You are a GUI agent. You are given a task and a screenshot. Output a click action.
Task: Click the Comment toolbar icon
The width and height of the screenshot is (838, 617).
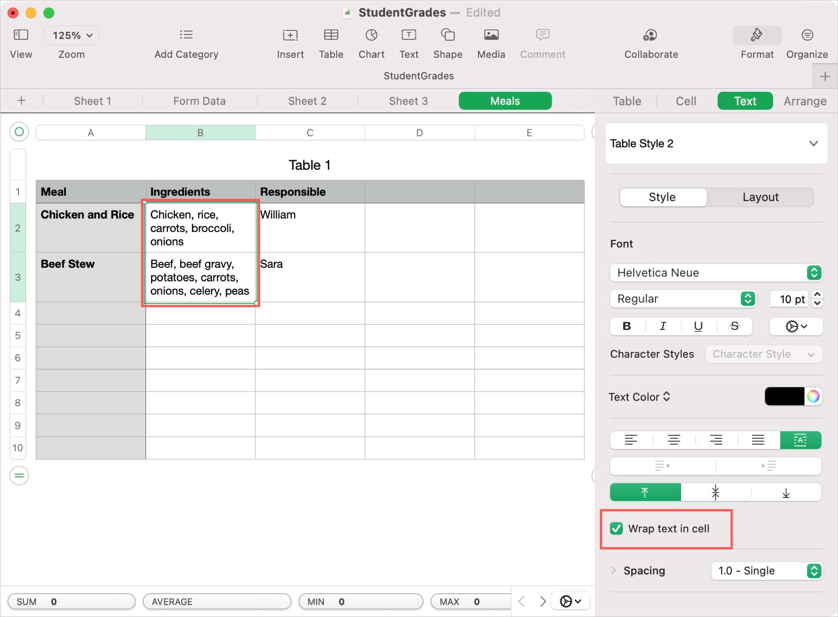coord(542,35)
